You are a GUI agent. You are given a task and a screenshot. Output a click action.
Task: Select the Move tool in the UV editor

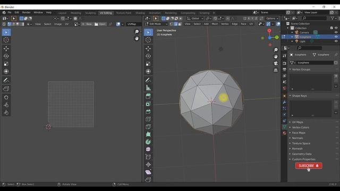point(6,48)
